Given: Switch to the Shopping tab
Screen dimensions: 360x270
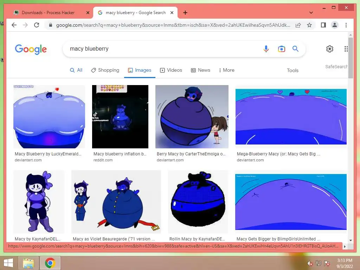Looking at the screenshot, I should coord(105,70).
